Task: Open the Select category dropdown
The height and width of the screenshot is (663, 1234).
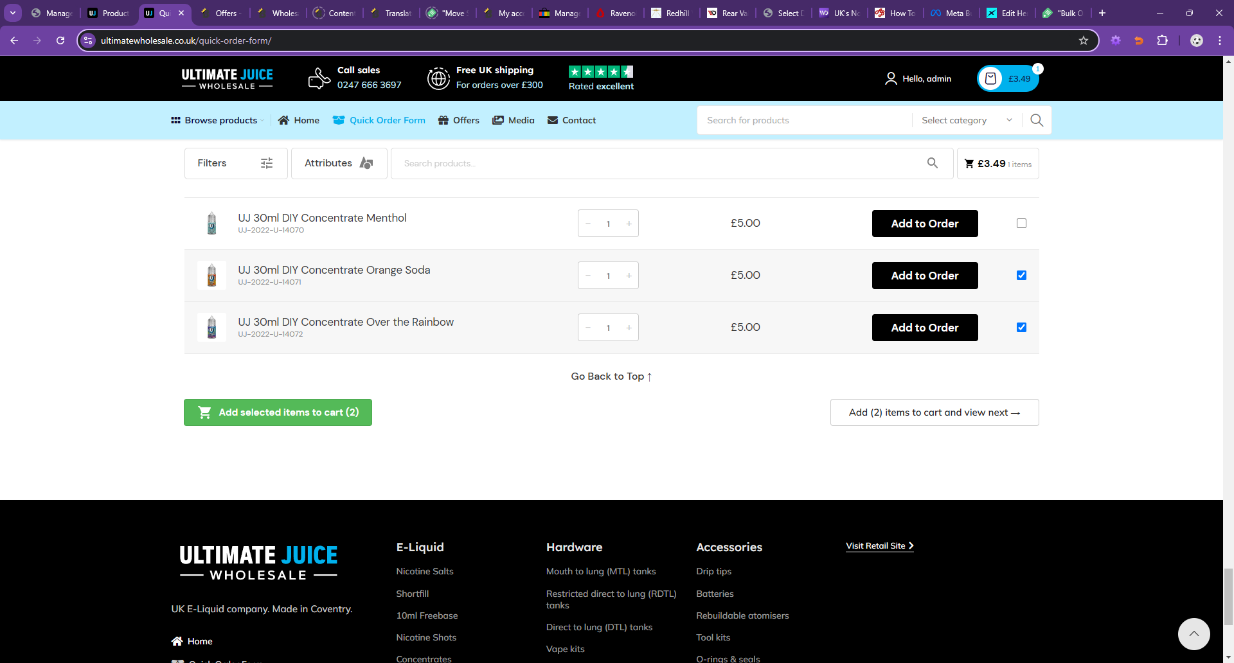Action: (967, 120)
